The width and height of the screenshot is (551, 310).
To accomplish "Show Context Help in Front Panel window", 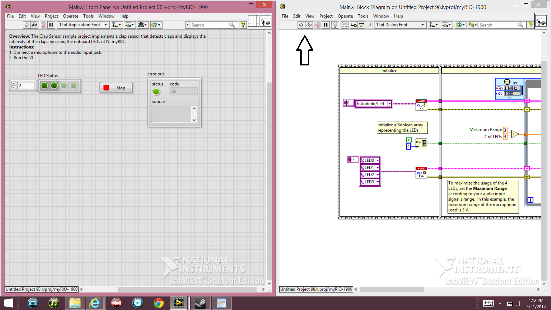I will (243, 25).
